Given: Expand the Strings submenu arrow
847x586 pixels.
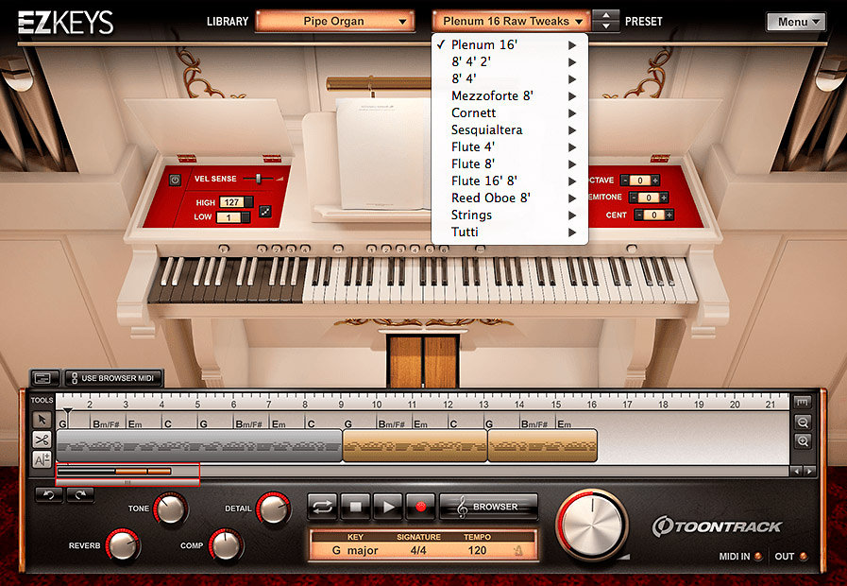Looking at the screenshot, I should pos(572,215).
